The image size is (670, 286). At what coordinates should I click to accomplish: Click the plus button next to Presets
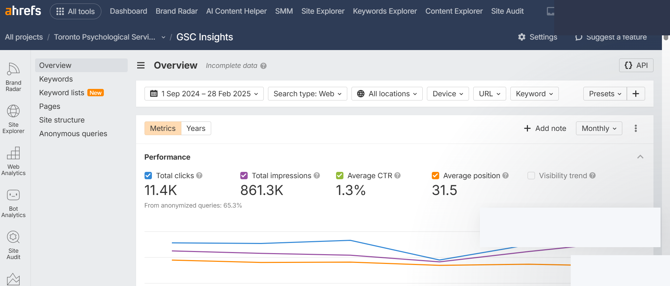click(x=636, y=93)
